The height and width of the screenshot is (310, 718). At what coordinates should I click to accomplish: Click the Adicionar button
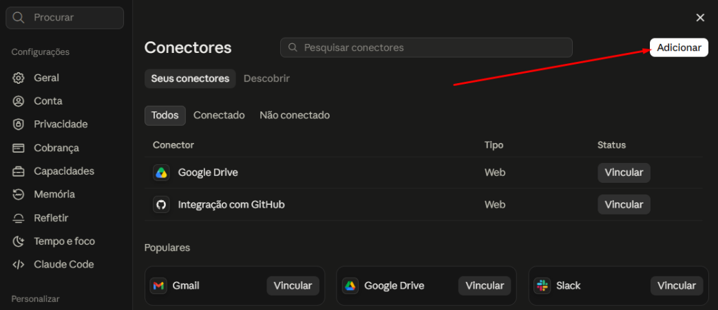[679, 47]
